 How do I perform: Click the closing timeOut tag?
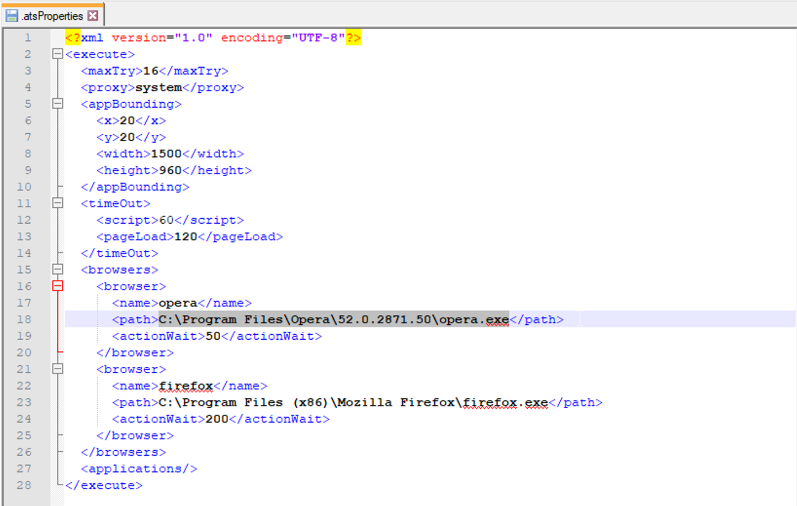pos(119,253)
